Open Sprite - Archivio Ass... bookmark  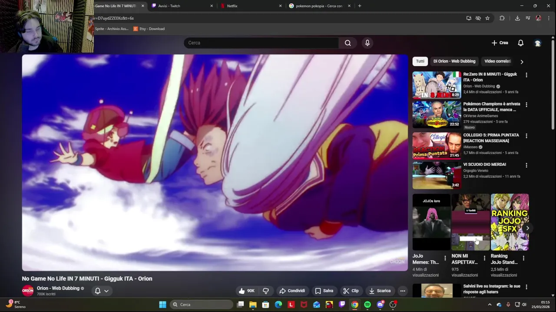point(111,29)
